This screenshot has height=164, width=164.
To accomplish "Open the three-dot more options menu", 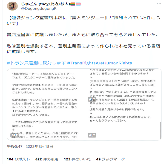I will [x=159, y=4].
